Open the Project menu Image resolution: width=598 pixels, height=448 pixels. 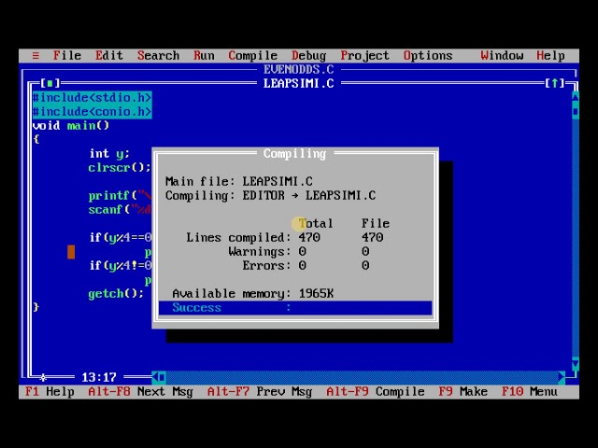click(364, 56)
